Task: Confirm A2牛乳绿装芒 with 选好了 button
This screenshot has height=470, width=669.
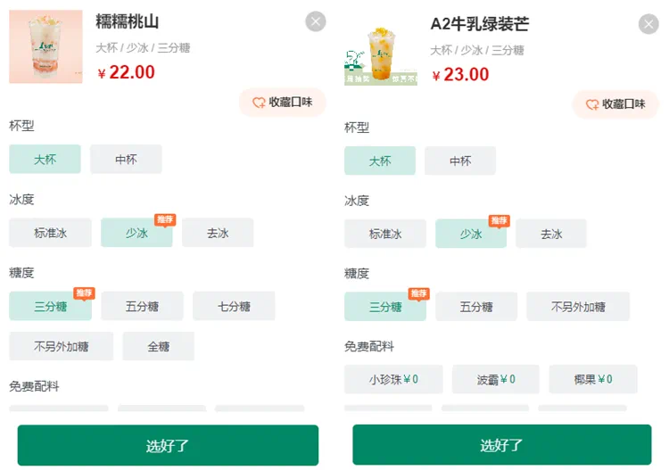Action: click(x=501, y=445)
